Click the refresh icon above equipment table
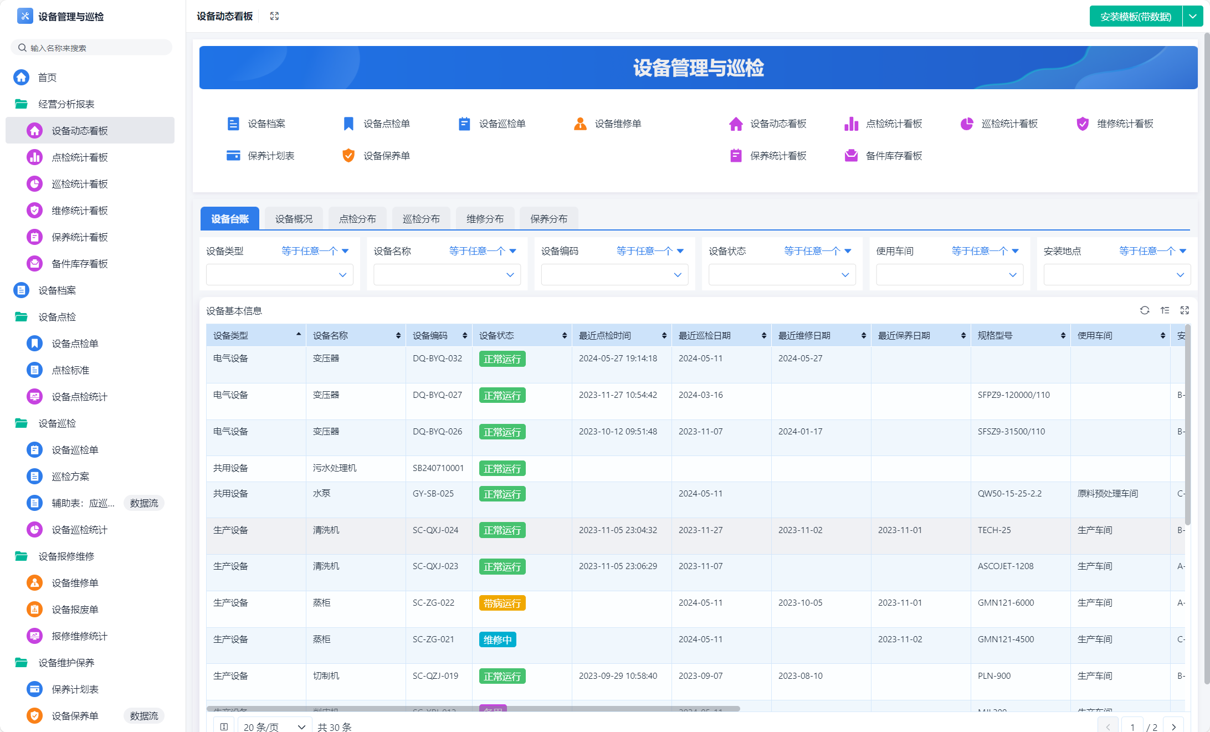The width and height of the screenshot is (1210, 732). pyautogui.click(x=1145, y=310)
